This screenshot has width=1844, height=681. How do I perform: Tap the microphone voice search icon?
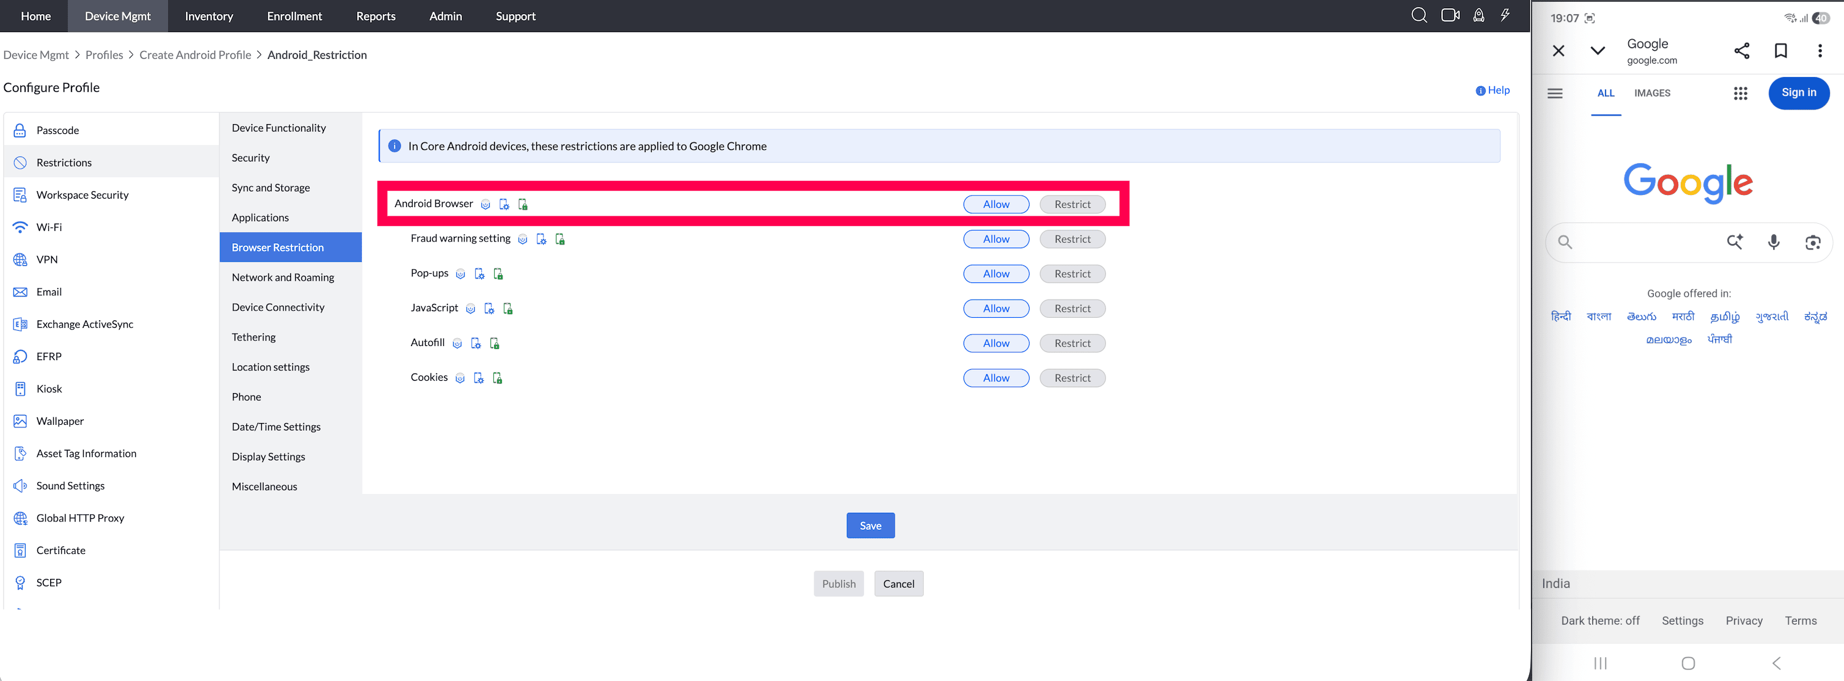1773,242
